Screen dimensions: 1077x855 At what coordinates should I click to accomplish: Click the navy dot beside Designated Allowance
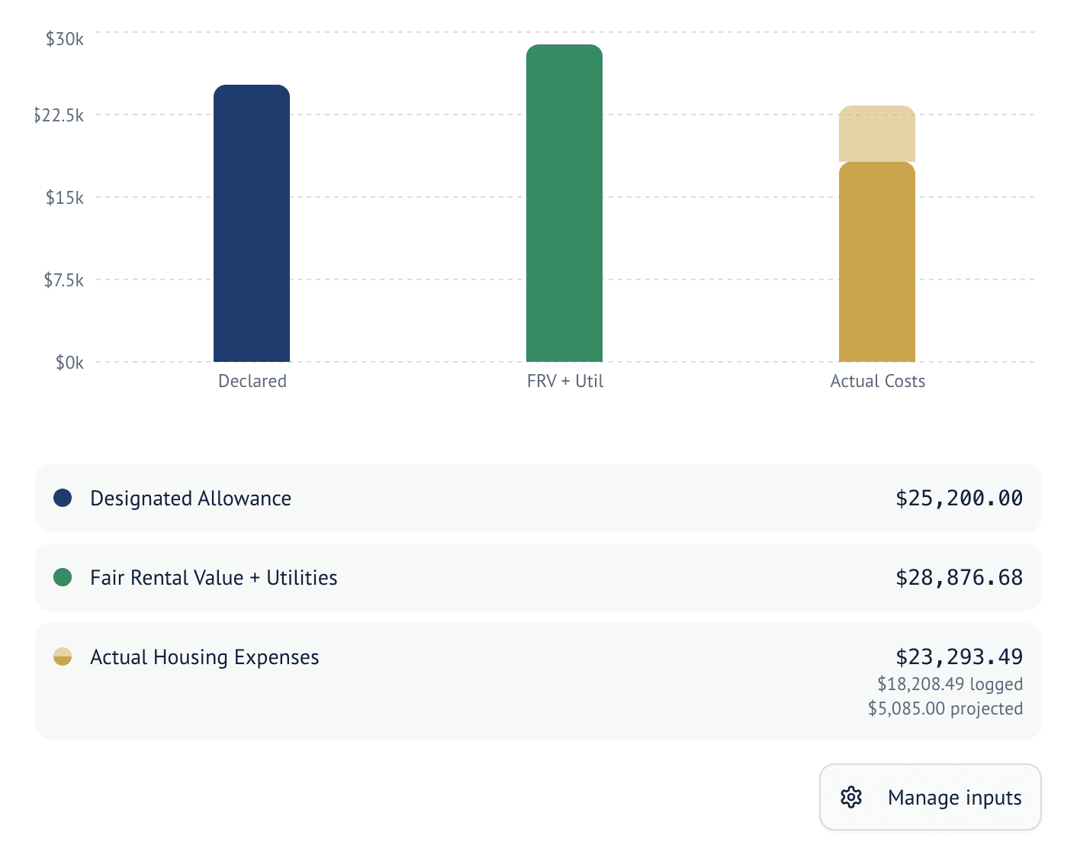[63, 498]
